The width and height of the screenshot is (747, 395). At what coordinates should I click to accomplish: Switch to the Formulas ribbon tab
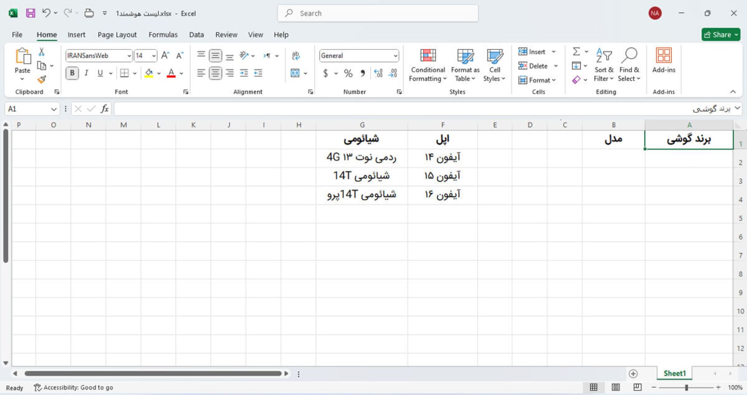click(163, 35)
